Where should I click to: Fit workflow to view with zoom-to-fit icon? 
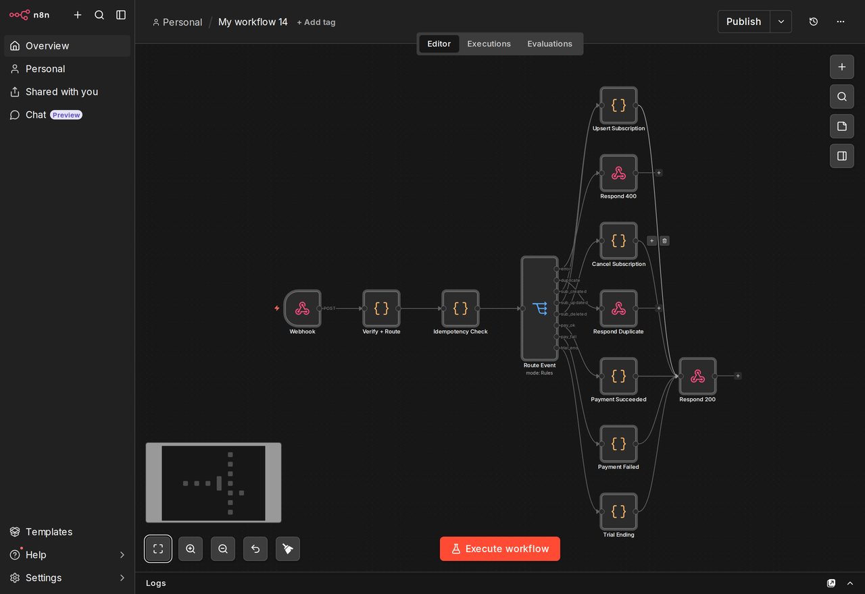(158, 549)
